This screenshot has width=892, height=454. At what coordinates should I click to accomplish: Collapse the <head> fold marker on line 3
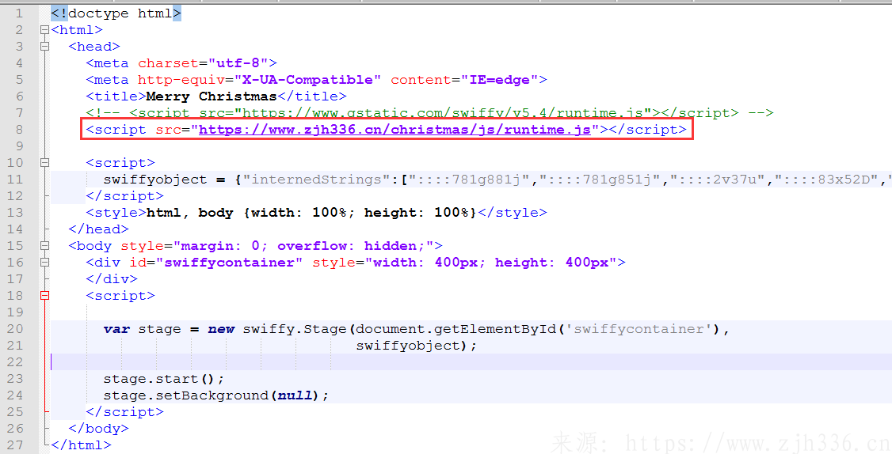tap(44, 46)
